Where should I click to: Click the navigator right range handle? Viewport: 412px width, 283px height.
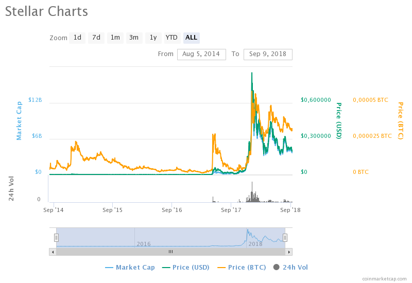tap(285, 238)
